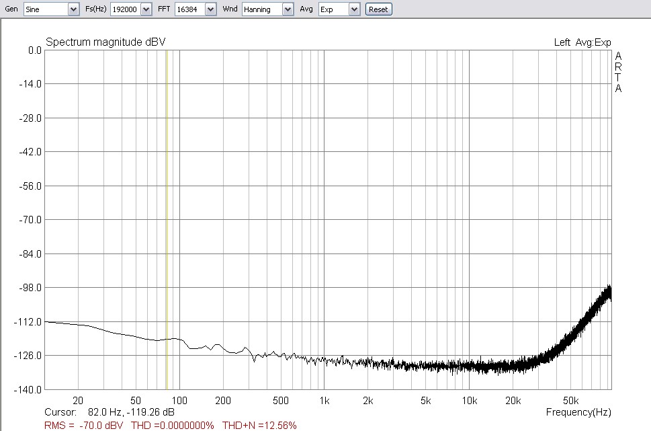This screenshot has height=431, width=651.
Task: Click the 1k frequency axis label
Action: click(324, 401)
